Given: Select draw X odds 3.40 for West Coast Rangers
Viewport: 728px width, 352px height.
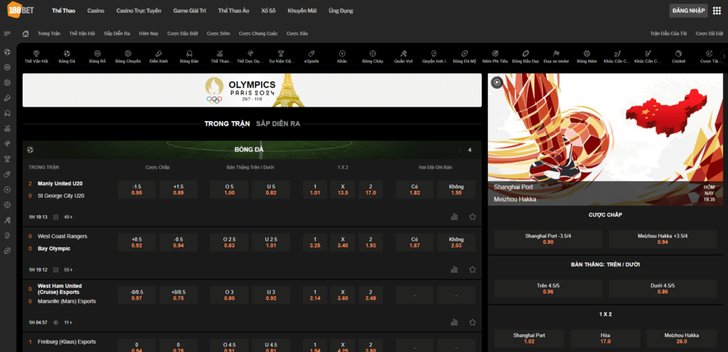Looking at the screenshot, I should pyautogui.click(x=343, y=242).
